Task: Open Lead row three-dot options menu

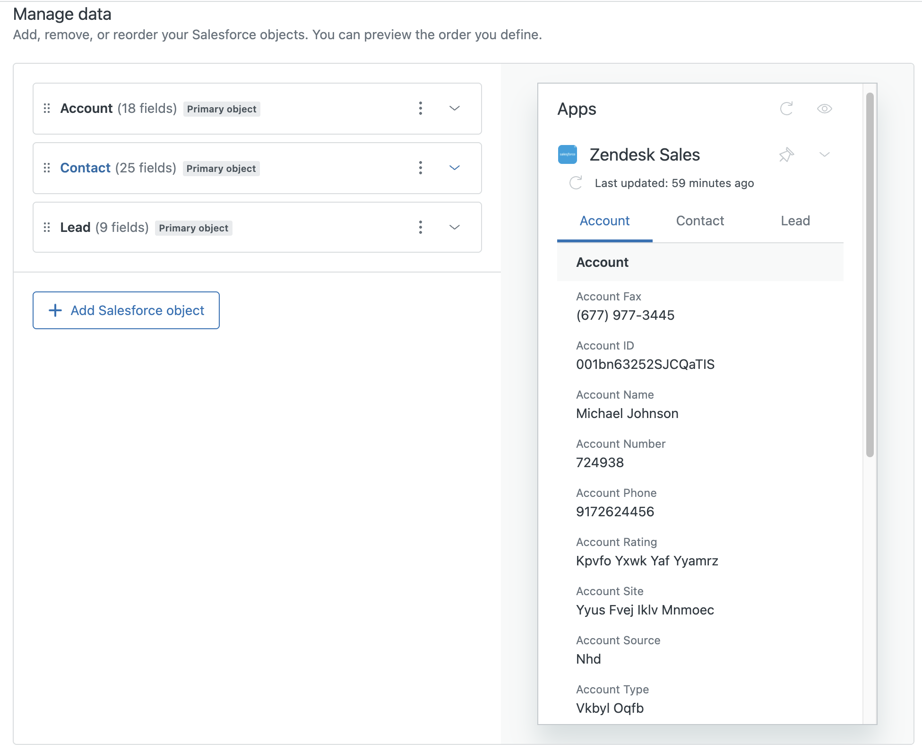Action: tap(420, 228)
